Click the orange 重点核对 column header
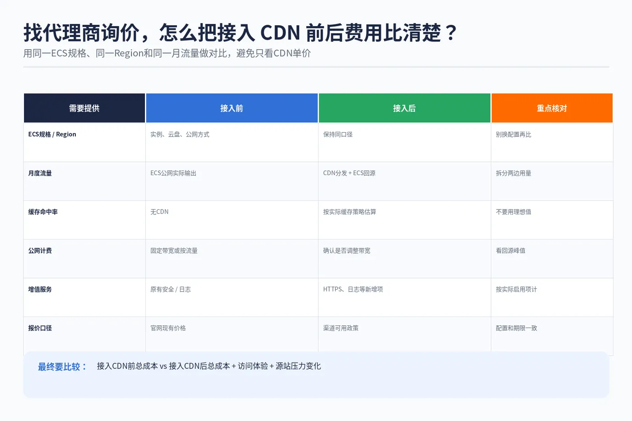Viewport: 632px width, 421px height. click(552, 108)
